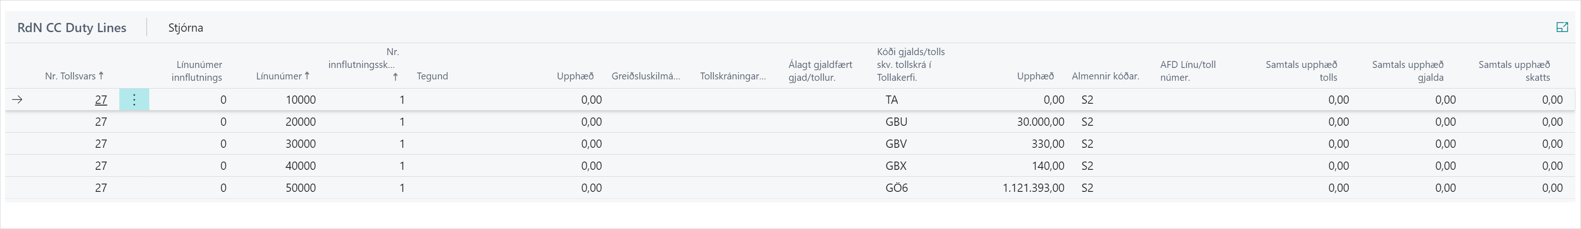Click the Greiðsluskilmá… column header
Image resolution: width=1581 pixels, height=229 pixels.
coord(646,76)
